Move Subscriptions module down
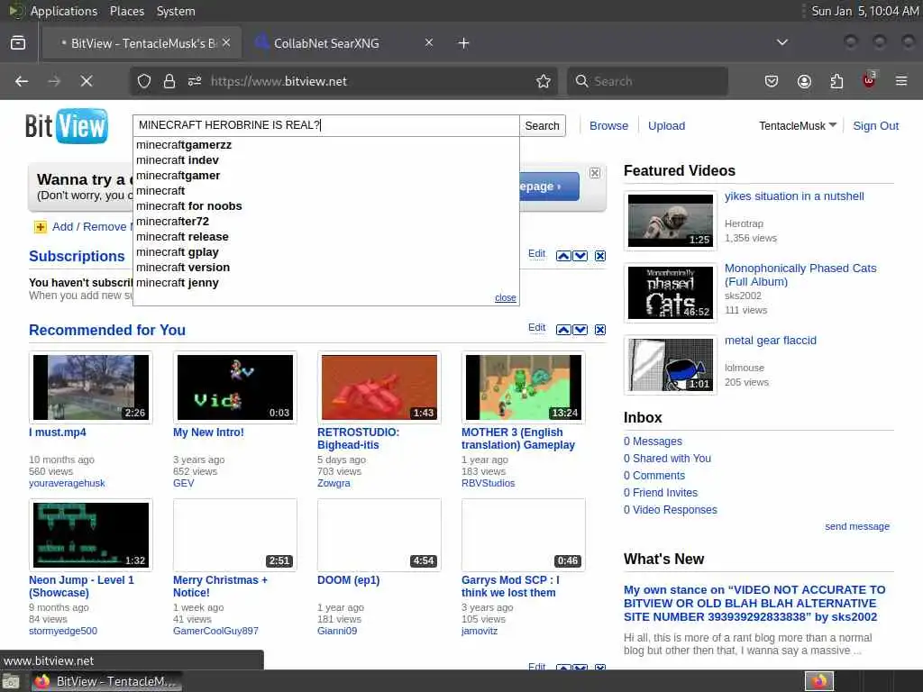 (580, 256)
